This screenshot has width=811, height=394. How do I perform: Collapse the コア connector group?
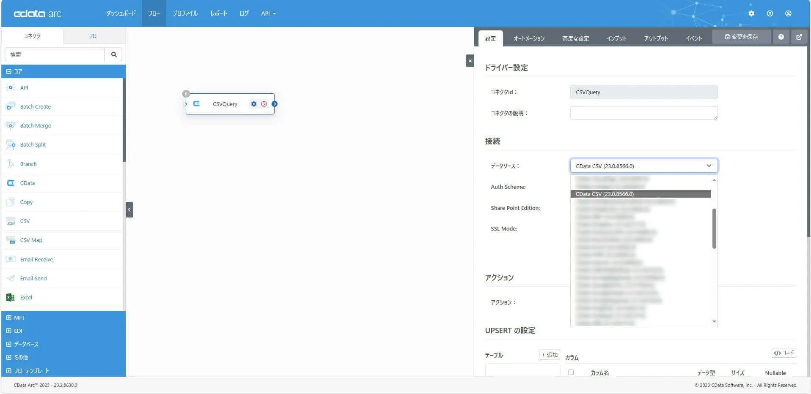point(8,71)
